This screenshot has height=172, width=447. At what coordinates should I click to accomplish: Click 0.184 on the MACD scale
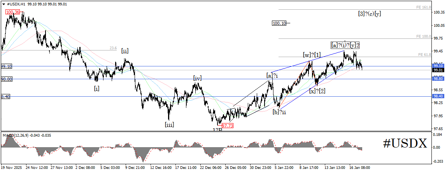[x=438, y=135]
